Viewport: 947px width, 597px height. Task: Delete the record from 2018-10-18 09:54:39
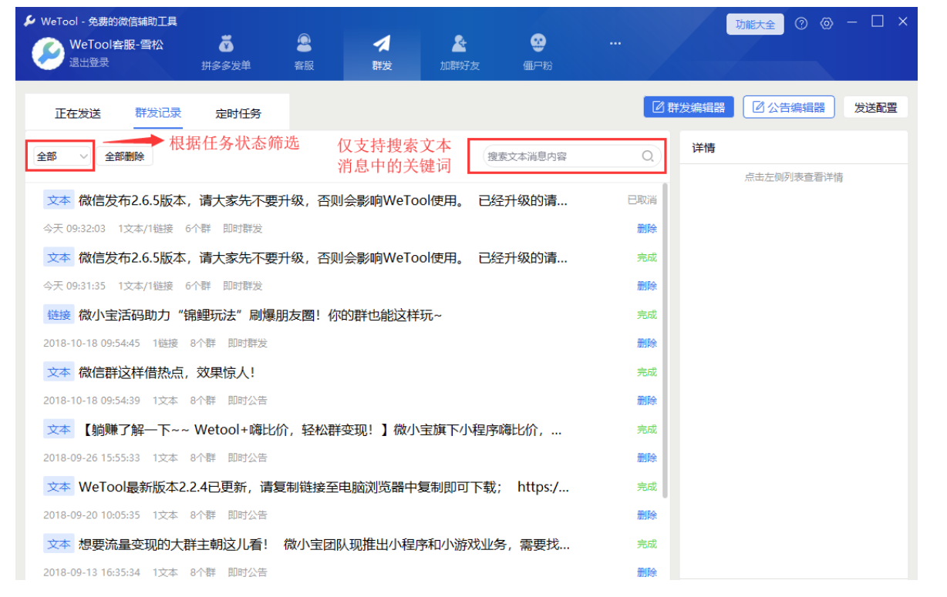click(647, 401)
